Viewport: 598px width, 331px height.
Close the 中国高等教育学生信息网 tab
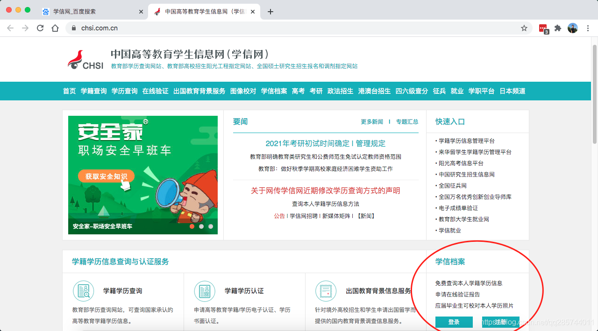[x=253, y=12]
